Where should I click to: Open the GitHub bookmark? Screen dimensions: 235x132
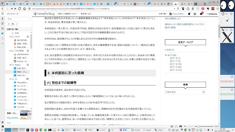point(21,61)
